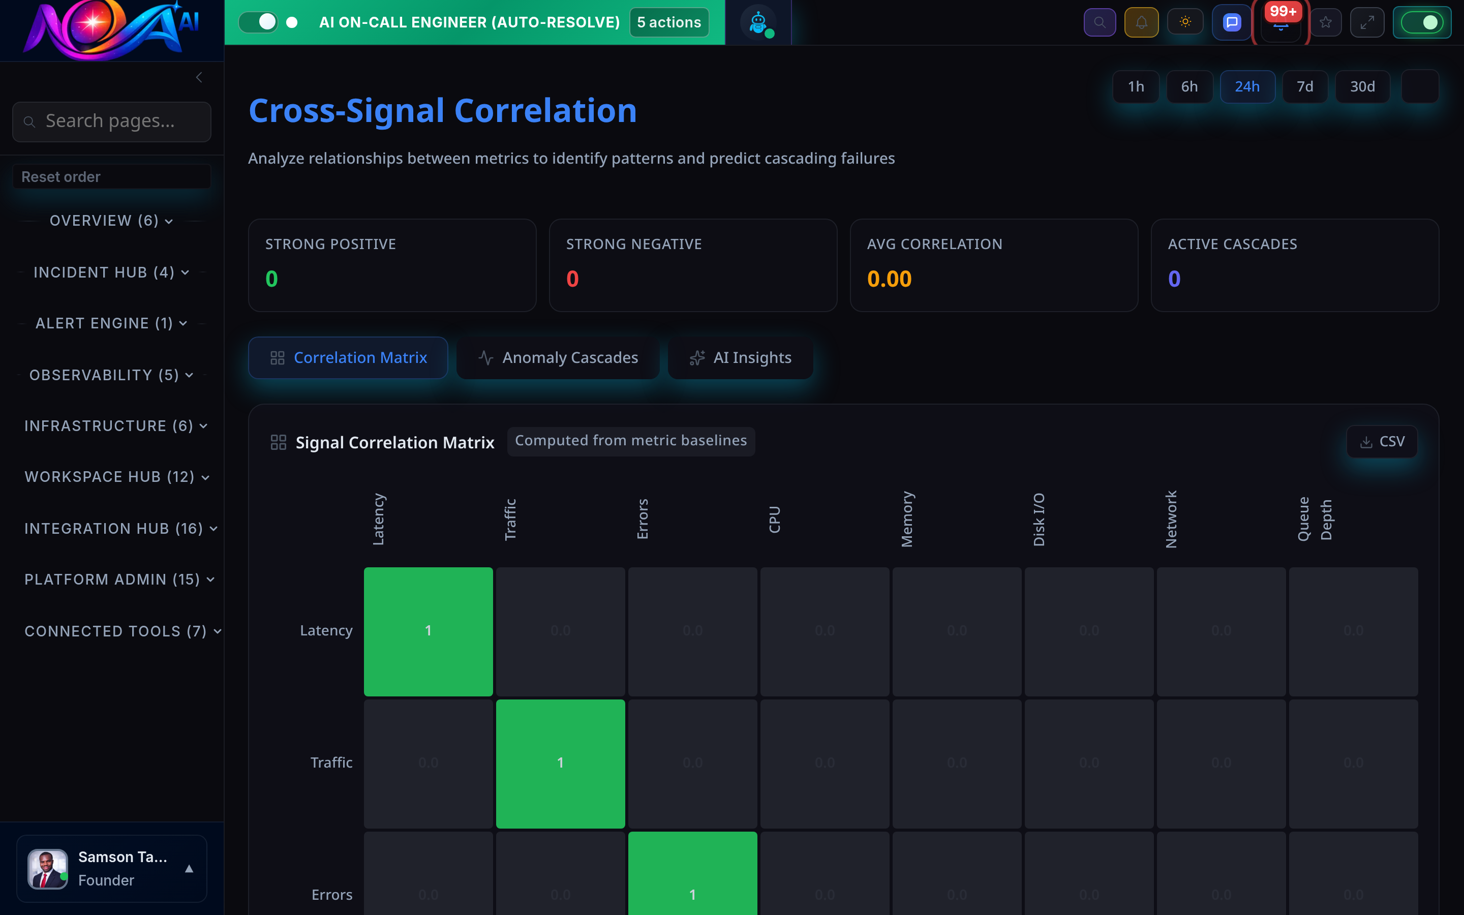Click the 5 actions button
Image resolution: width=1464 pixels, height=915 pixels.
[668, 22]
